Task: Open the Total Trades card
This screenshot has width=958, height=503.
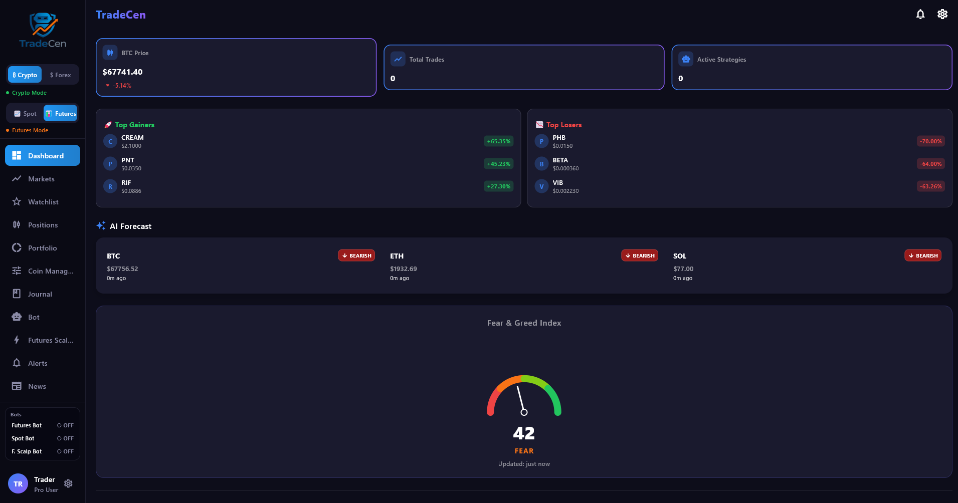Action: coord(524,67)
